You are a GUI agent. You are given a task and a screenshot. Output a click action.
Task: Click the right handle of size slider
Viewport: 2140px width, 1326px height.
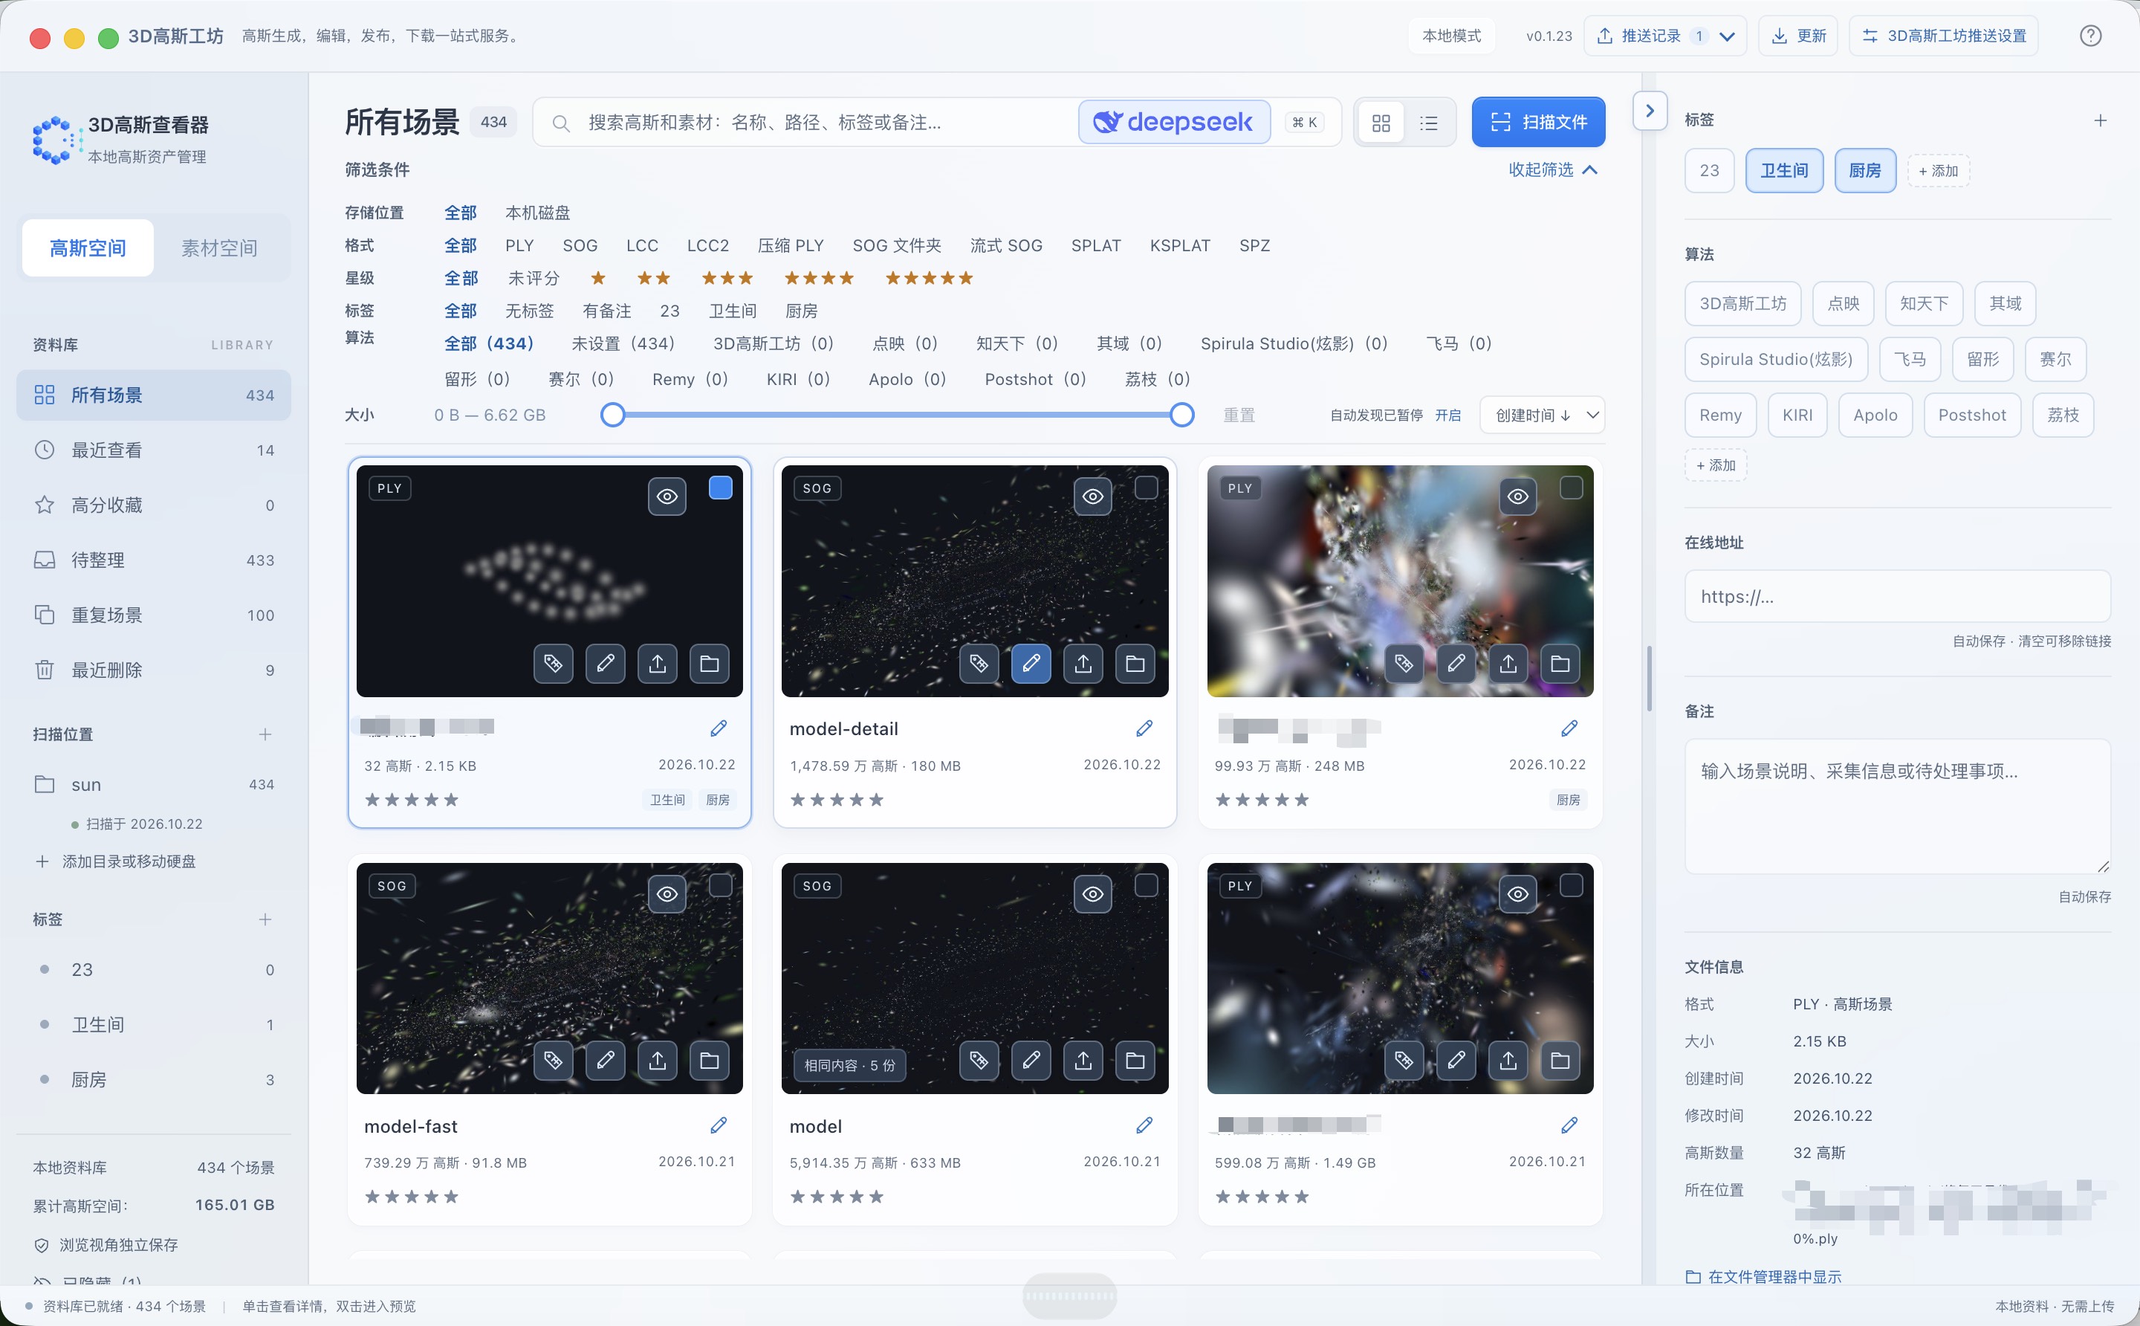coord(1181,415)
